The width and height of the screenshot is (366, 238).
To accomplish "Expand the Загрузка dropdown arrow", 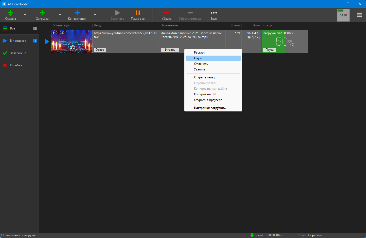I will (x=60, y=15).
